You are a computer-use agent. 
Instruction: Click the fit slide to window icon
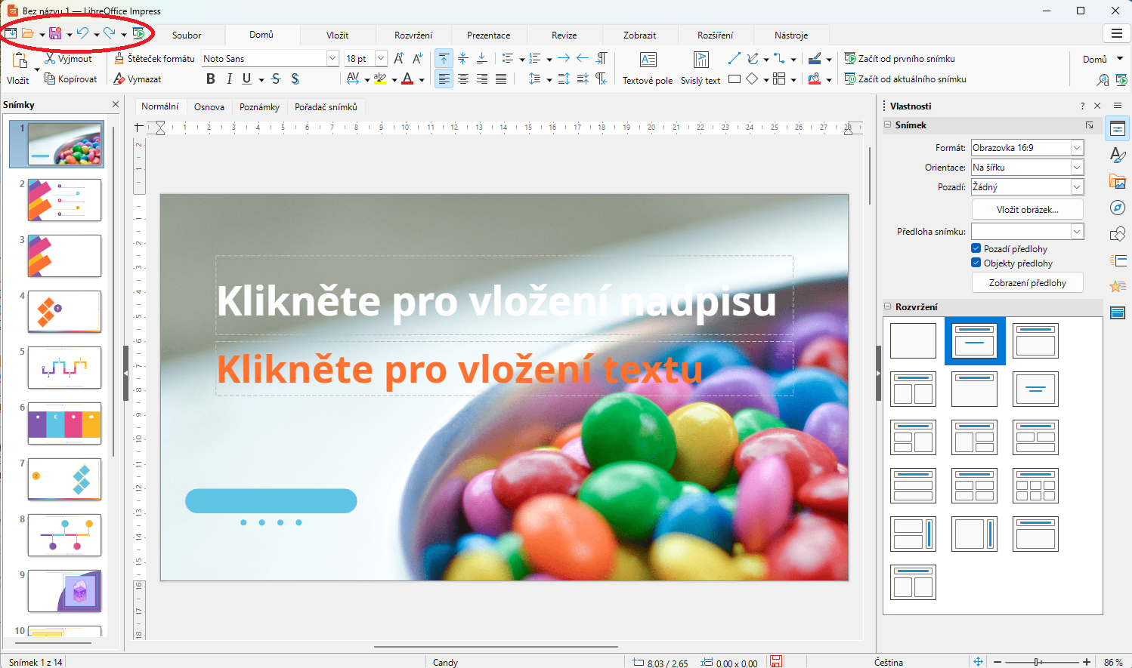click(x=978, y=661)
